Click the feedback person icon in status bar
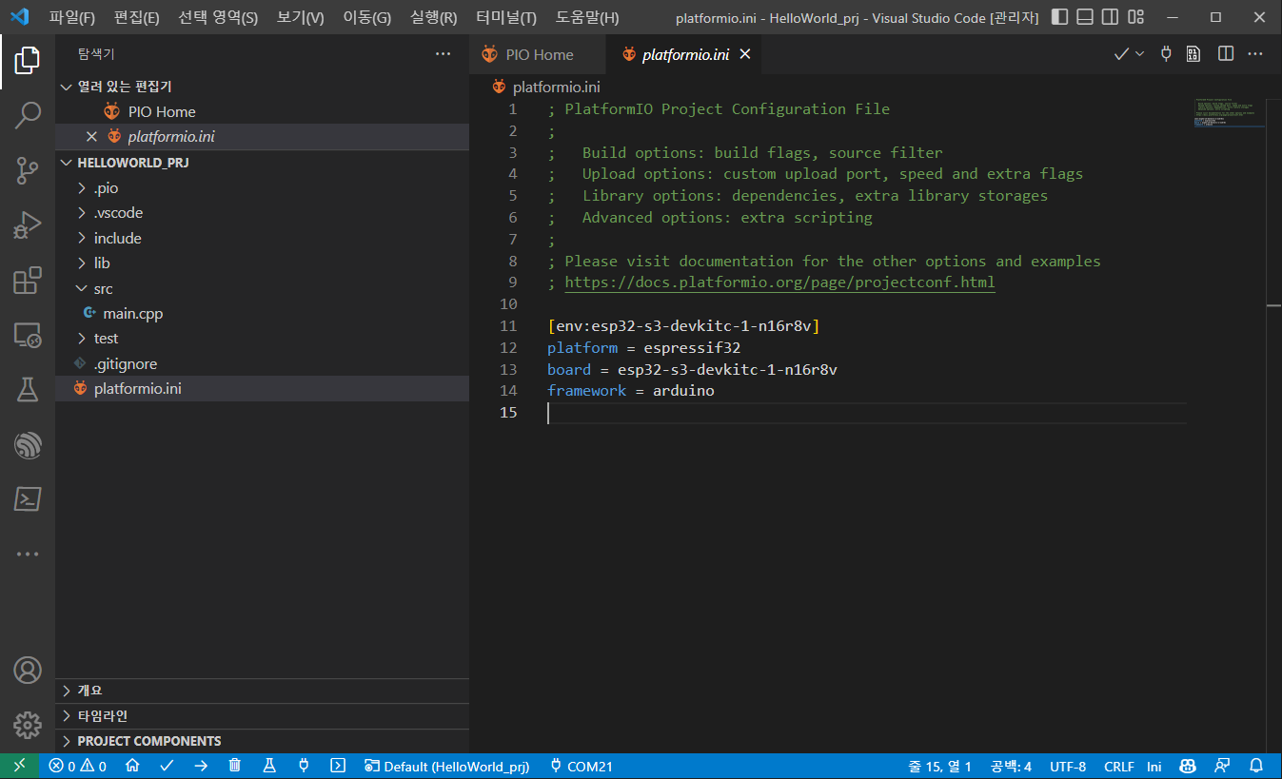Image resolution: width=1282 pixels, height=779 pixels. pos(1222,766)
